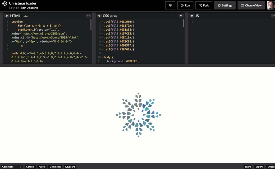275x169 pixels.
Task: Click the snowflake loader animation
Action: coord(138,115)
